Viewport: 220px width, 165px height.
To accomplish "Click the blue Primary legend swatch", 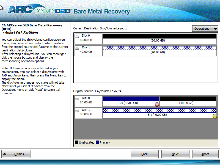I will [97, 142].
